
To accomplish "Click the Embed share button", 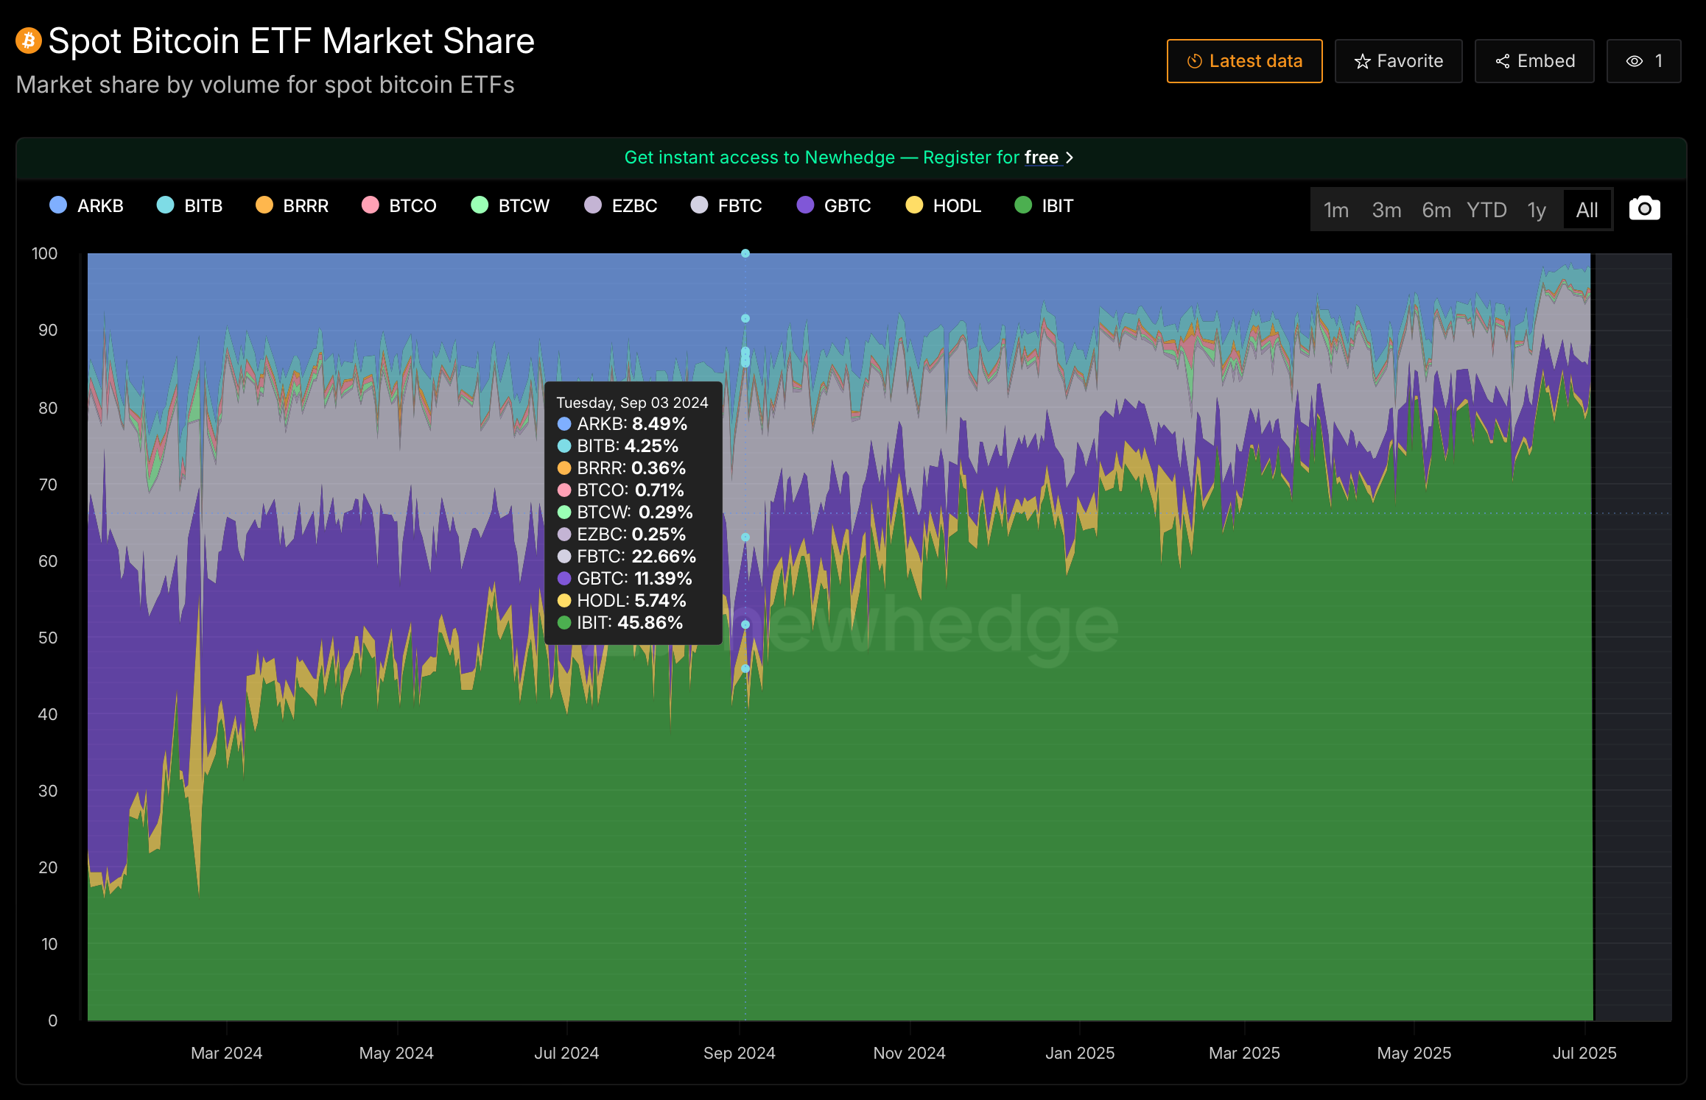I will [1534, 61].
